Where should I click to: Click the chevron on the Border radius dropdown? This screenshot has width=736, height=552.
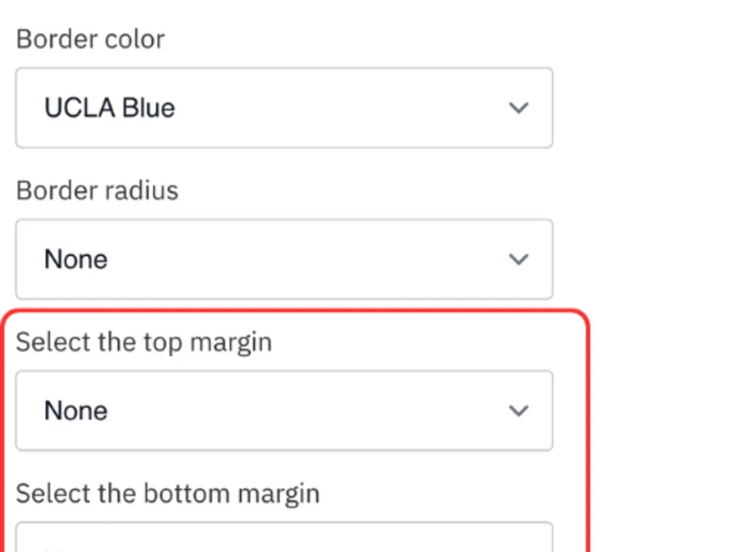[518, 259]
